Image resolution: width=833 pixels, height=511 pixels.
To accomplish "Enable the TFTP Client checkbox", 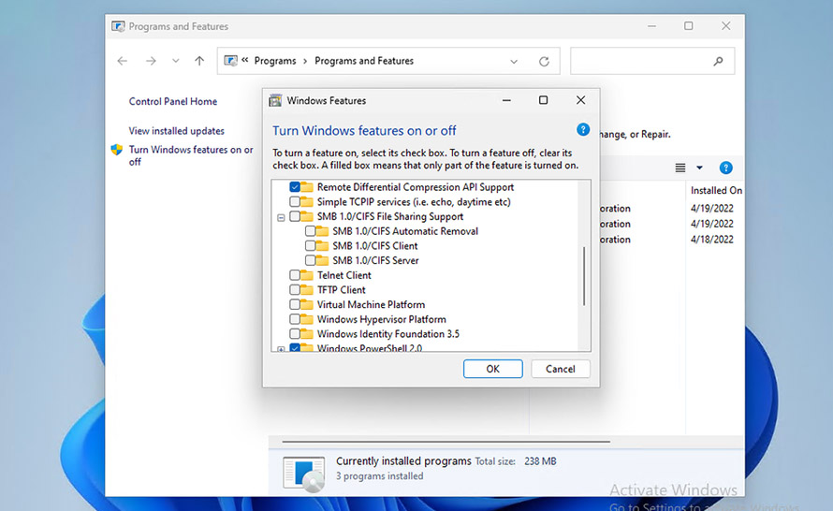I will point(295,290).
